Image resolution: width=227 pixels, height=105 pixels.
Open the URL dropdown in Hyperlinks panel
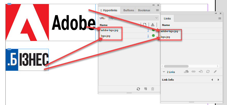click(x=156, y=18)
